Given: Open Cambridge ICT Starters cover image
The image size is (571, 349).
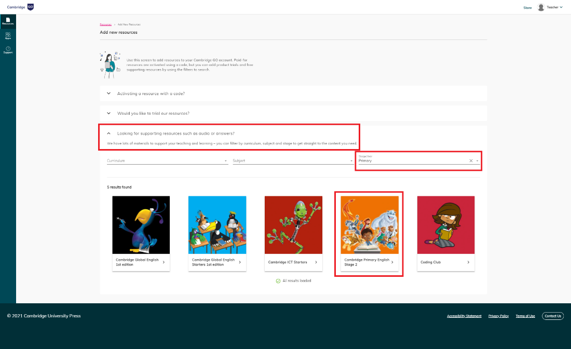Looking at the screenshot, I should [x=293, y=225].
